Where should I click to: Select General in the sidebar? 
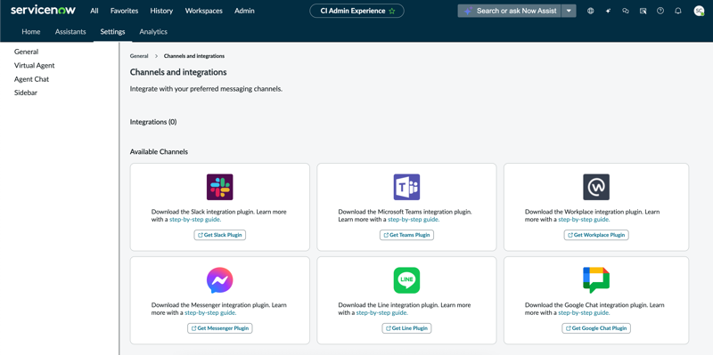coord(27,52)
